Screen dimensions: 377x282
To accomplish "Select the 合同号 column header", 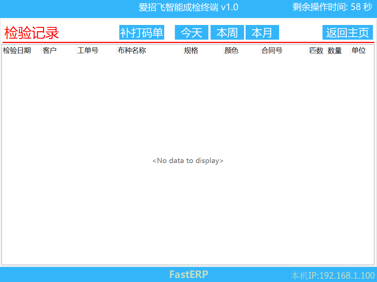I will point(284,50).
